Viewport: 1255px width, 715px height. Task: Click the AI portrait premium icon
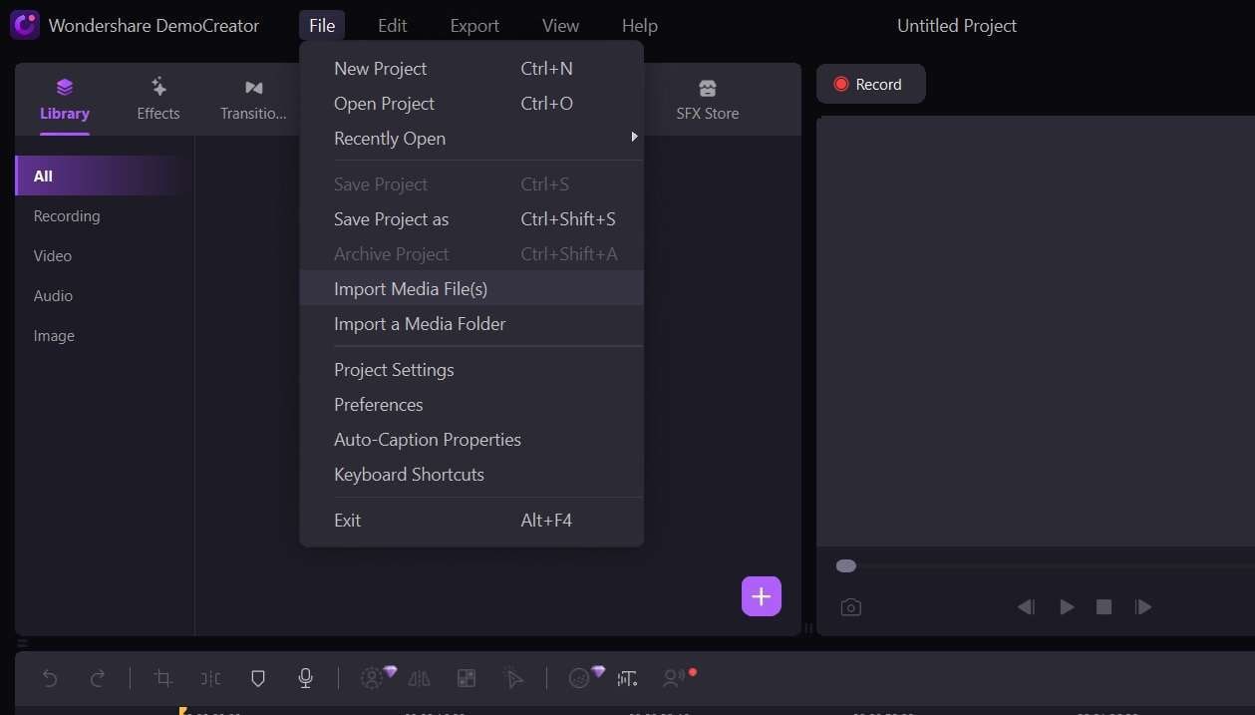[374, 678]
